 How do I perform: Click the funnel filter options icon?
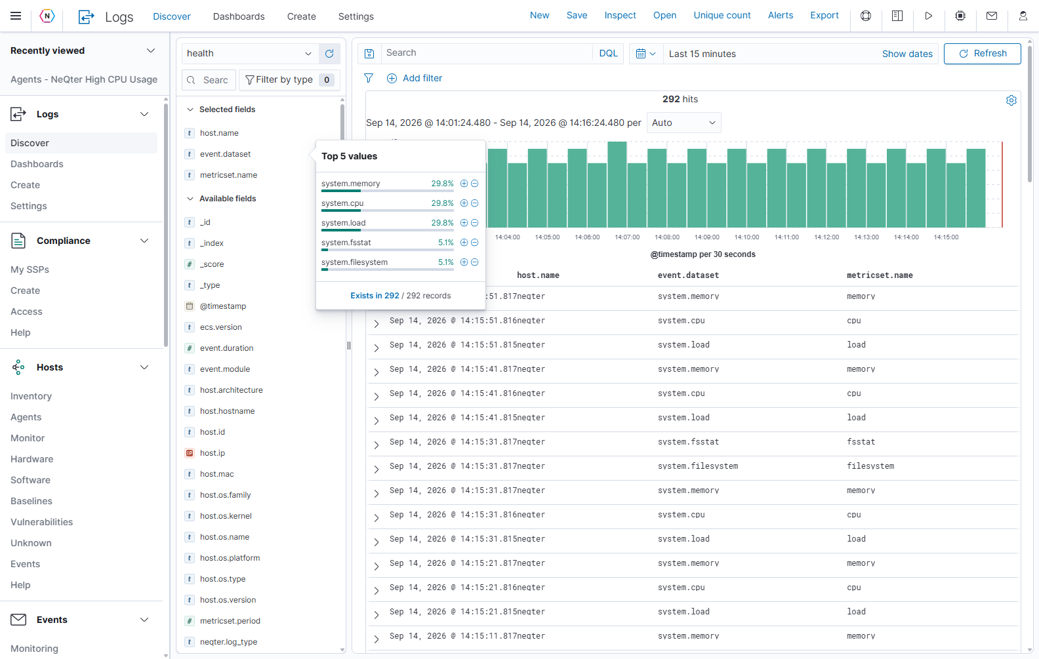(369, 78)
